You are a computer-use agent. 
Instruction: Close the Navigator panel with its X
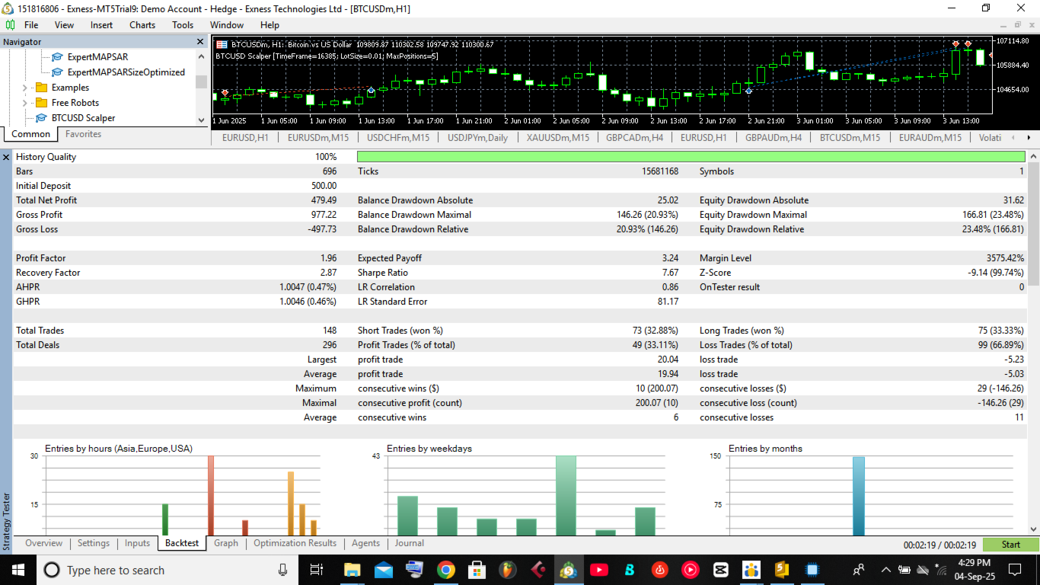tap(200, 42)
